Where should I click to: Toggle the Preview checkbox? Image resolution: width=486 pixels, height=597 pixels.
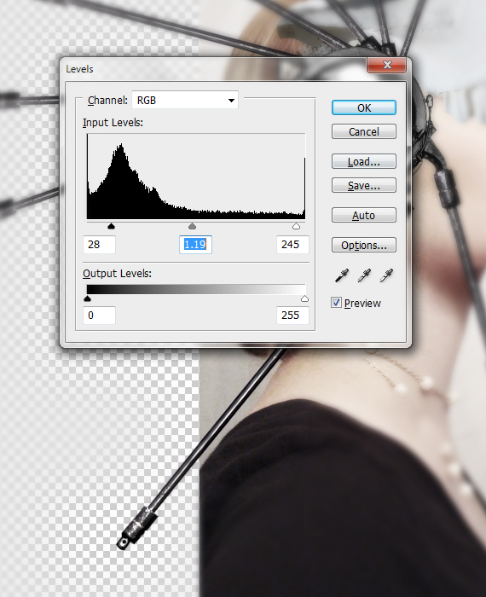pos(336,303)
